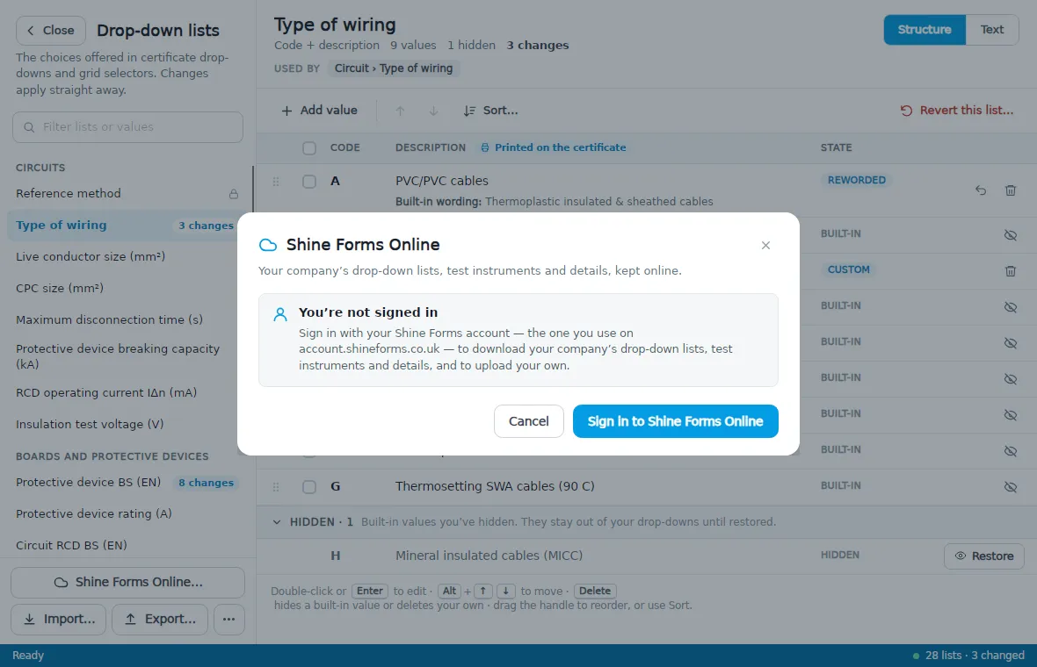The image size is (1037, 667).
Task: Tick the checkbox for row G
Action: (308, 487)
